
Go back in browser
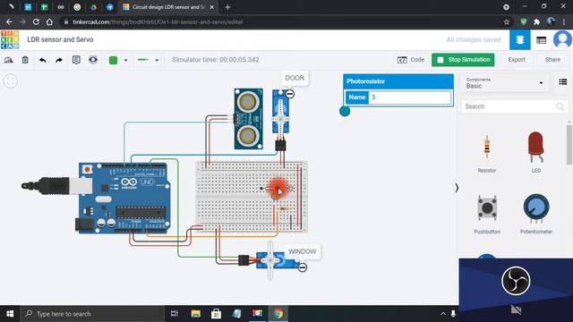pos(9,21)
